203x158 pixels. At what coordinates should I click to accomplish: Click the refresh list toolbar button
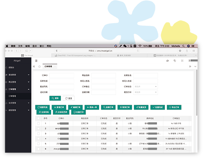tap(42, 107)
